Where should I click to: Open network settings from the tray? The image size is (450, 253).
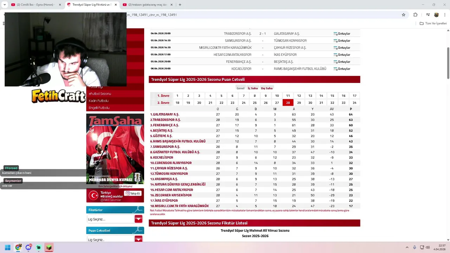(422, 247)
